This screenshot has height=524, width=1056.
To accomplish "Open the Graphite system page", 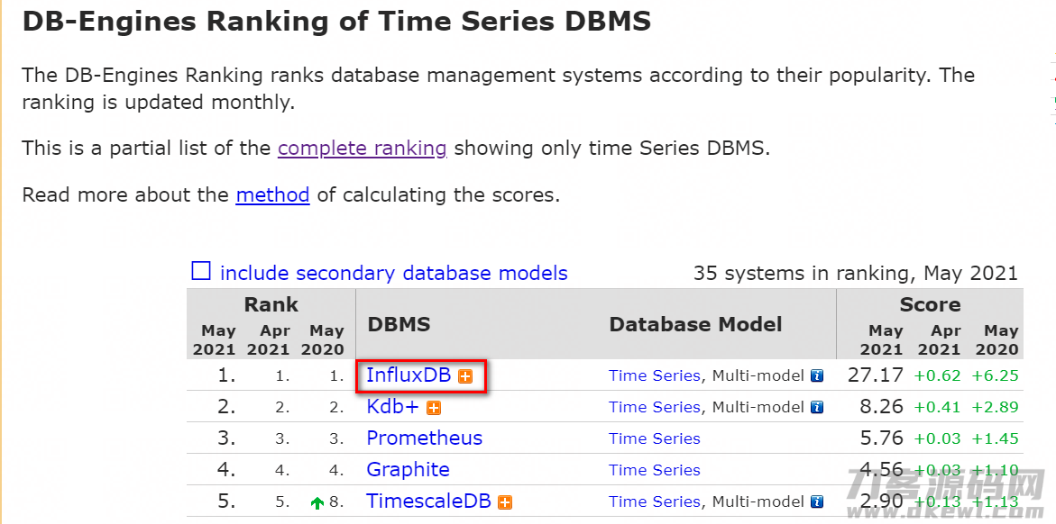I will coord(409,469).
